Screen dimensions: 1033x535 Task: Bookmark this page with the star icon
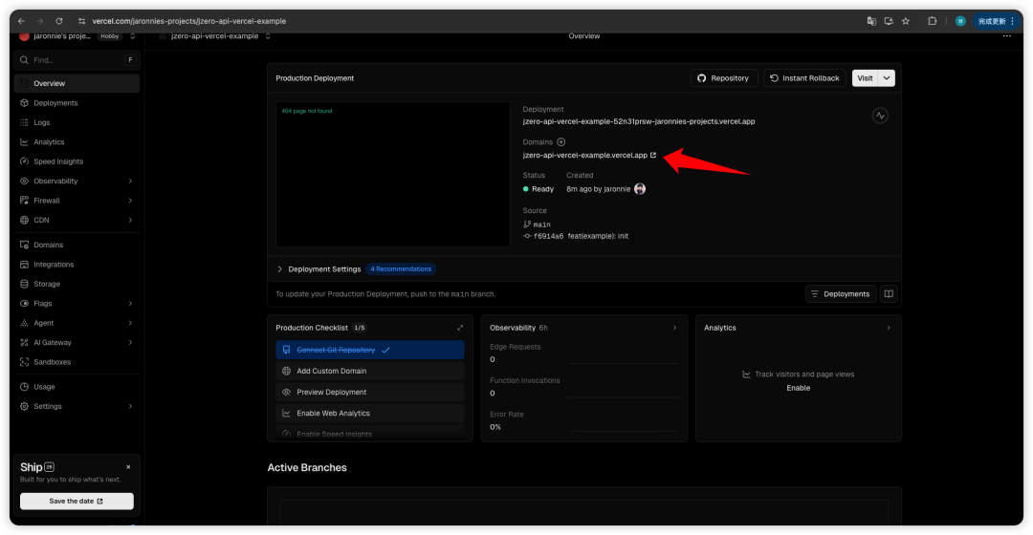(x=905, y=21)
